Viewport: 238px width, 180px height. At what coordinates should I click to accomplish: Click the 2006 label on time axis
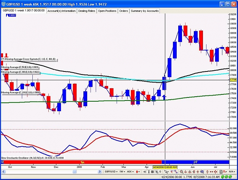[79, 167]
